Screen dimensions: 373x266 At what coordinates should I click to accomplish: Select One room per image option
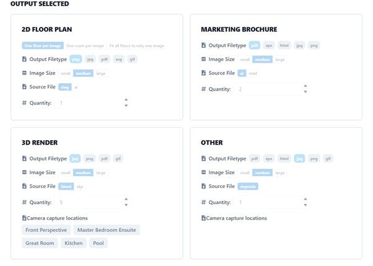click(x=85, y=46)
